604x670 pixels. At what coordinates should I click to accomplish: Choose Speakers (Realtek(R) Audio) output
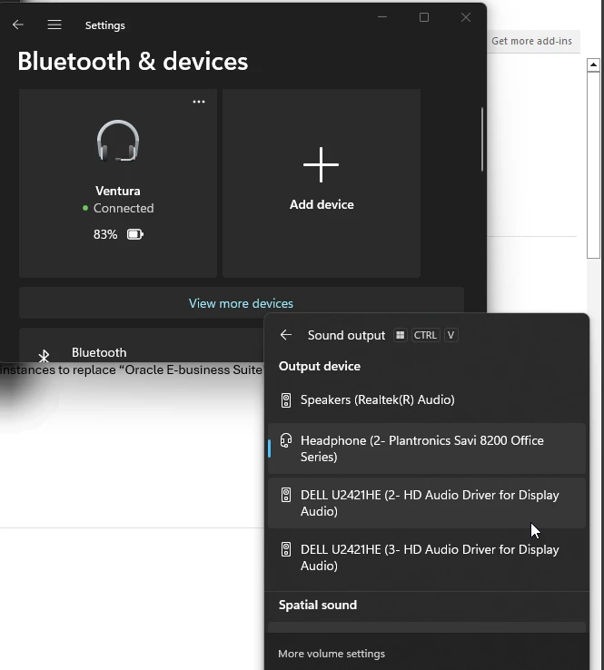(x=427, y=400)
